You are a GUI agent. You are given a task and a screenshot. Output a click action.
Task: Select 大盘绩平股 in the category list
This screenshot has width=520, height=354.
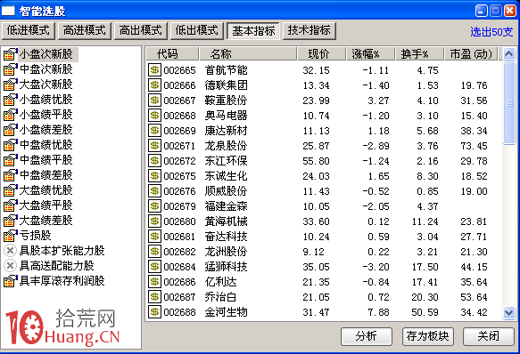tap(45, 205)
